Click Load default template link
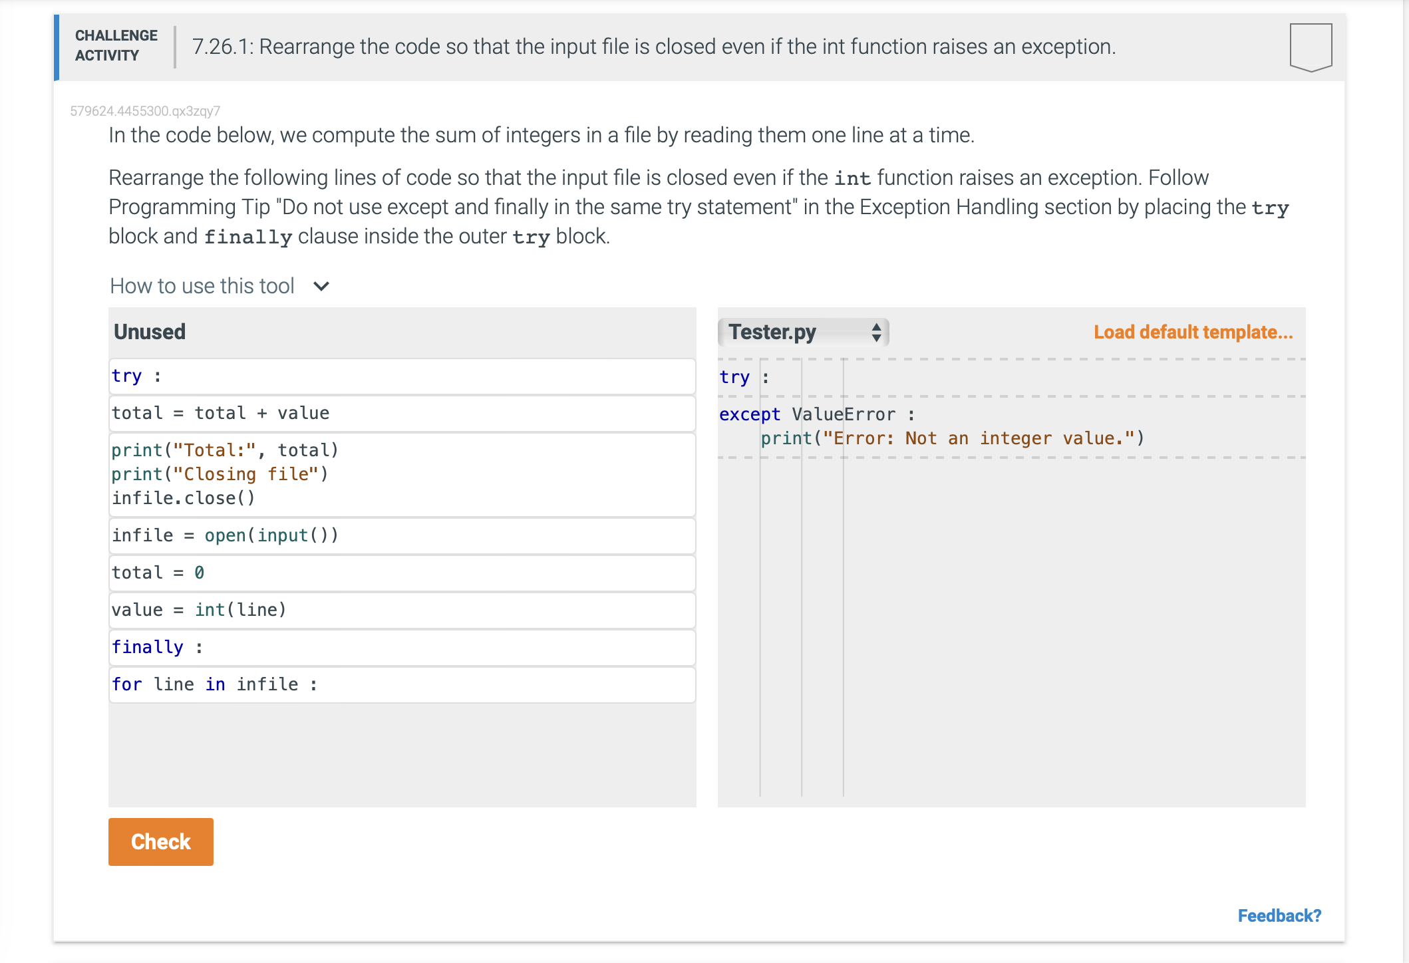This screenshot has width=1409, height=963. tap(1193, 332)
